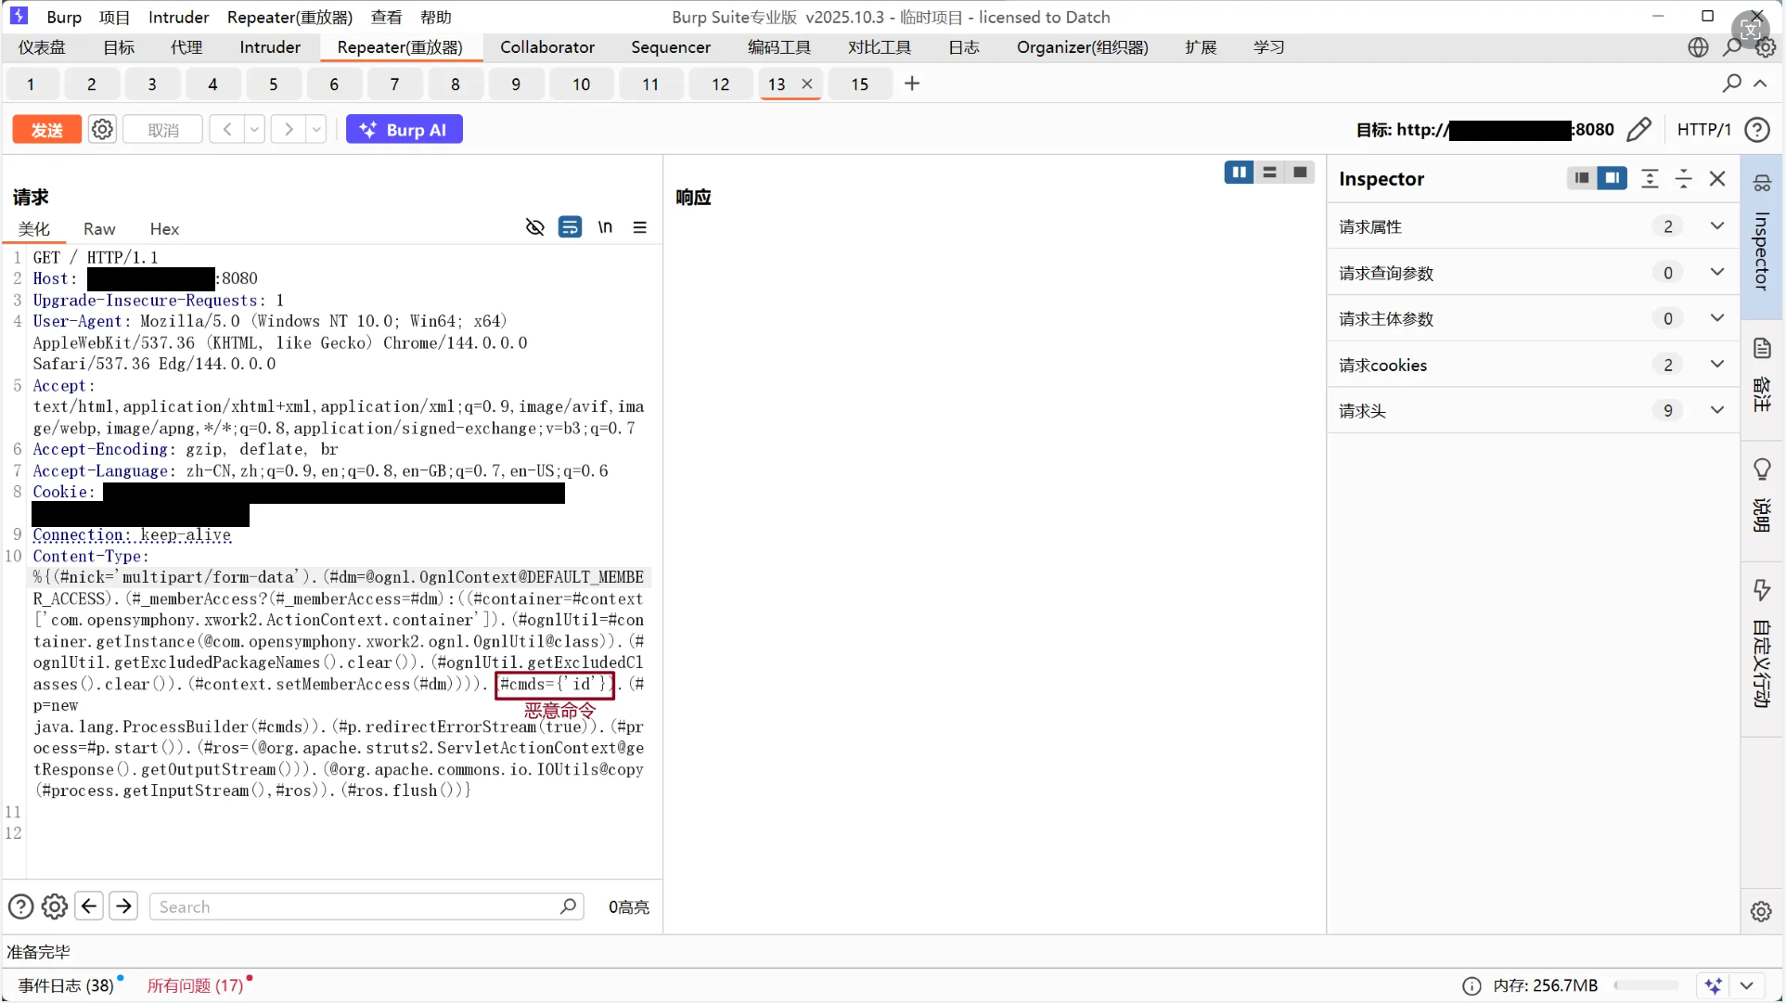Open the history-back dropdown arrow
Screen dimensions: 1786x1003
(x=254, y=130)
